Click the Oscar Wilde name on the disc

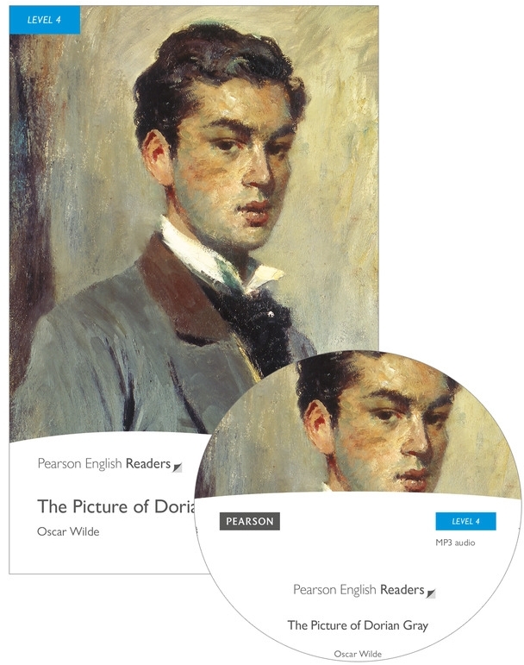(x=358, y=654)
